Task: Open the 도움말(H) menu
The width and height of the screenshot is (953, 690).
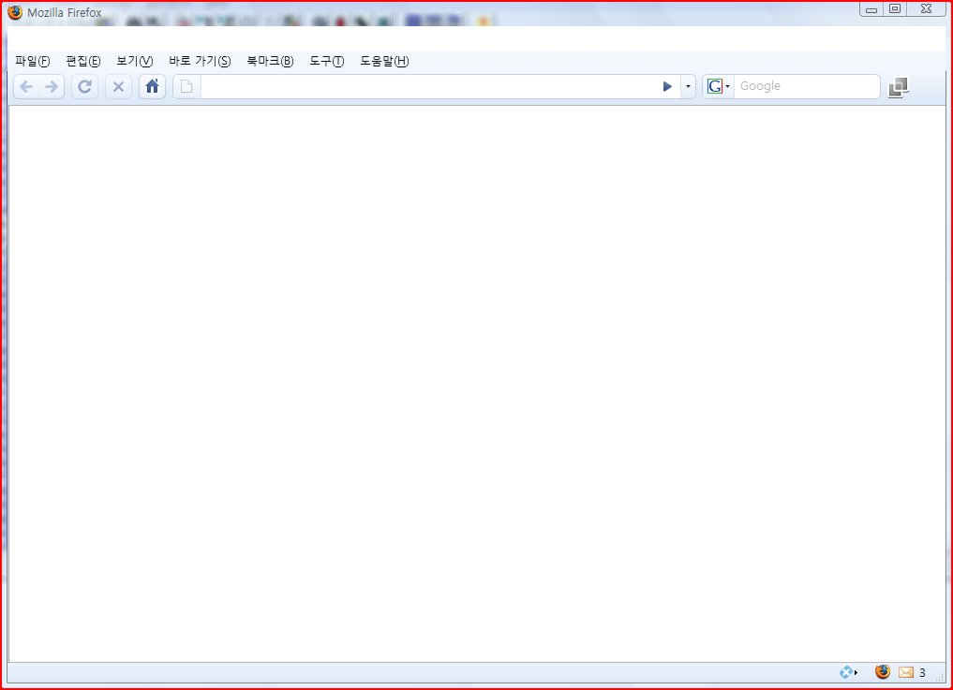Action: (x=385, y=62)
